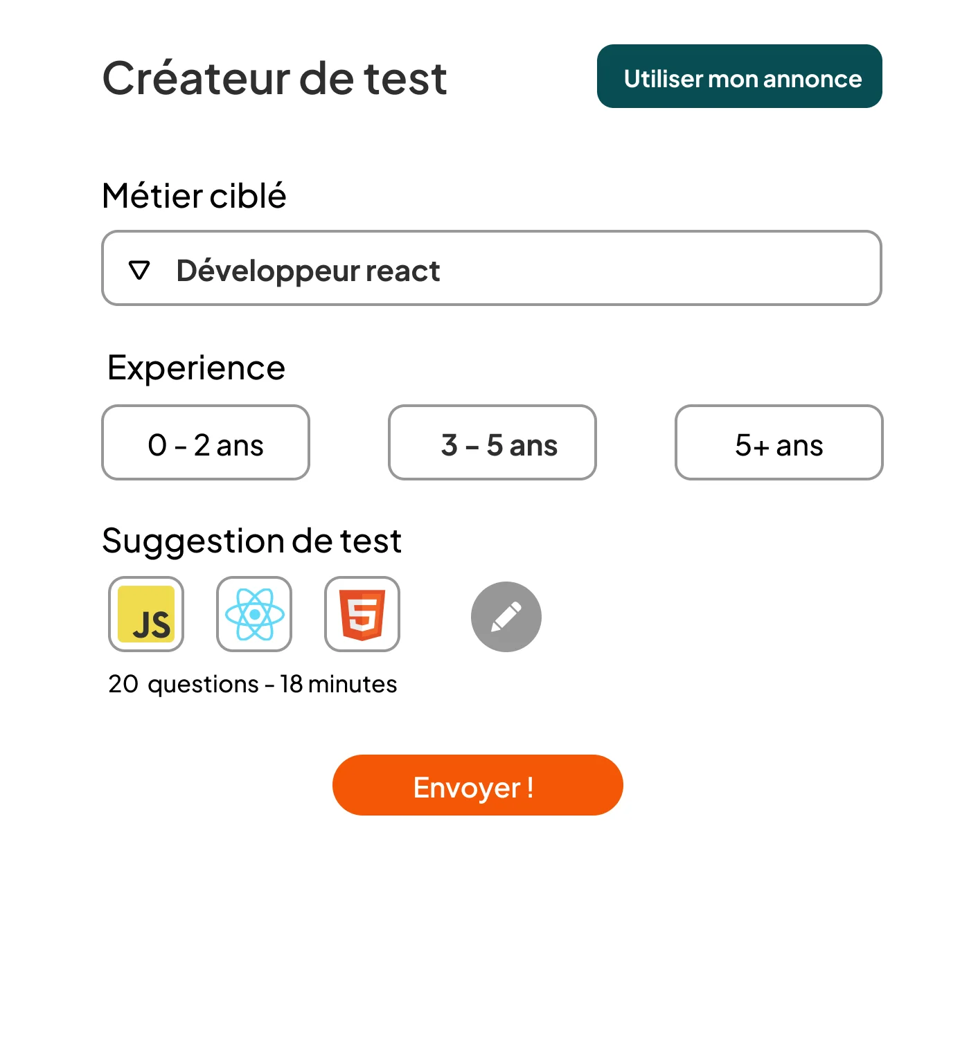This screenshot has height=1062, width=960.
Task: Click the JavaScript test icon
Action: (x=146, y=614)
